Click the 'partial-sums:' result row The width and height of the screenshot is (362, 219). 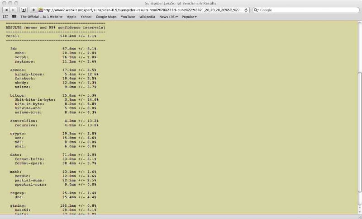tap(55, 181)
